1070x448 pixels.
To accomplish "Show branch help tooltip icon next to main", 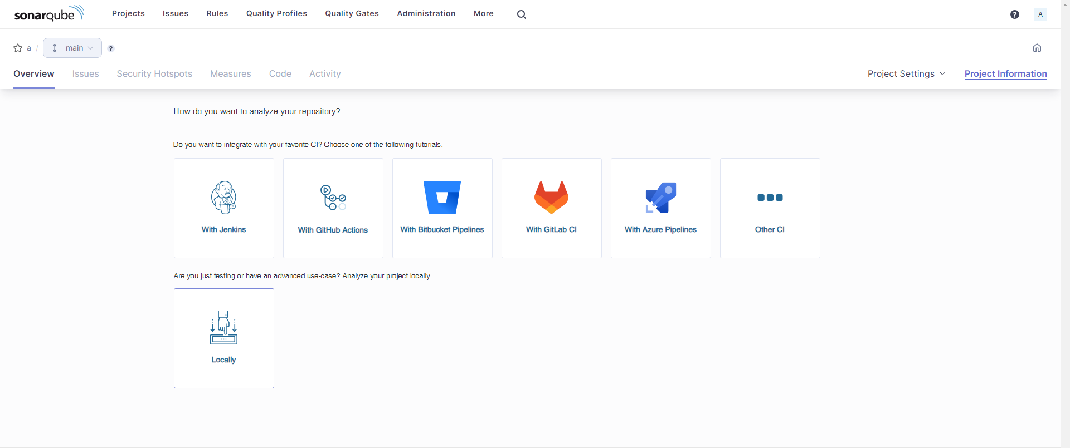I will click(111, 48).
